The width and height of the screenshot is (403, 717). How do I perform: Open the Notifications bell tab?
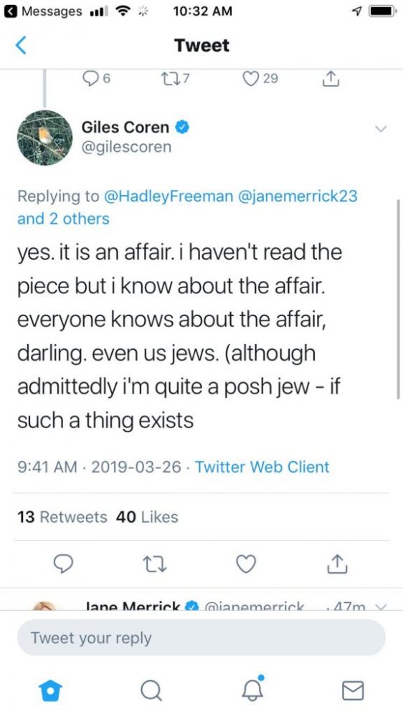pos(253,688)
